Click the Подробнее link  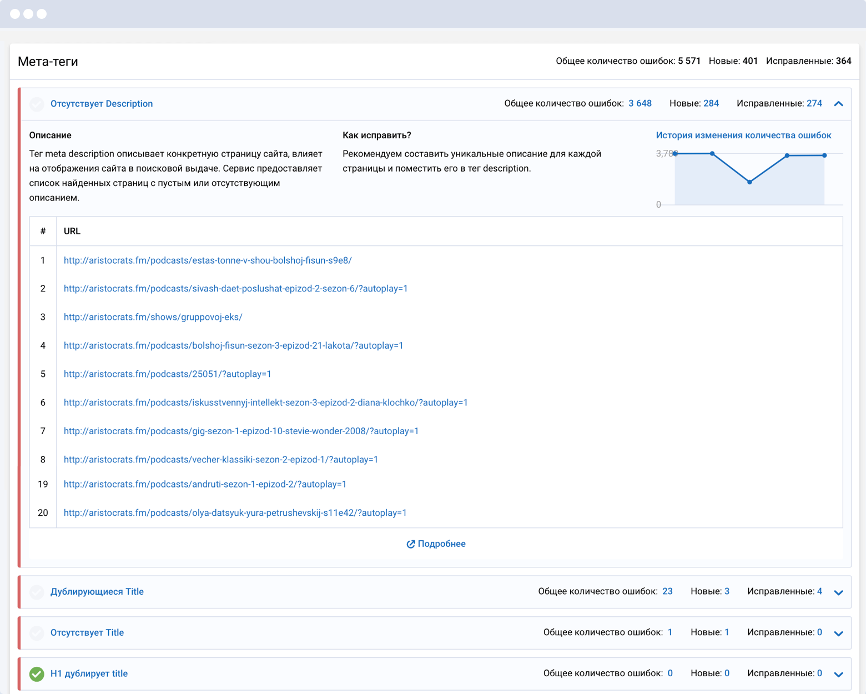[441, 544]
